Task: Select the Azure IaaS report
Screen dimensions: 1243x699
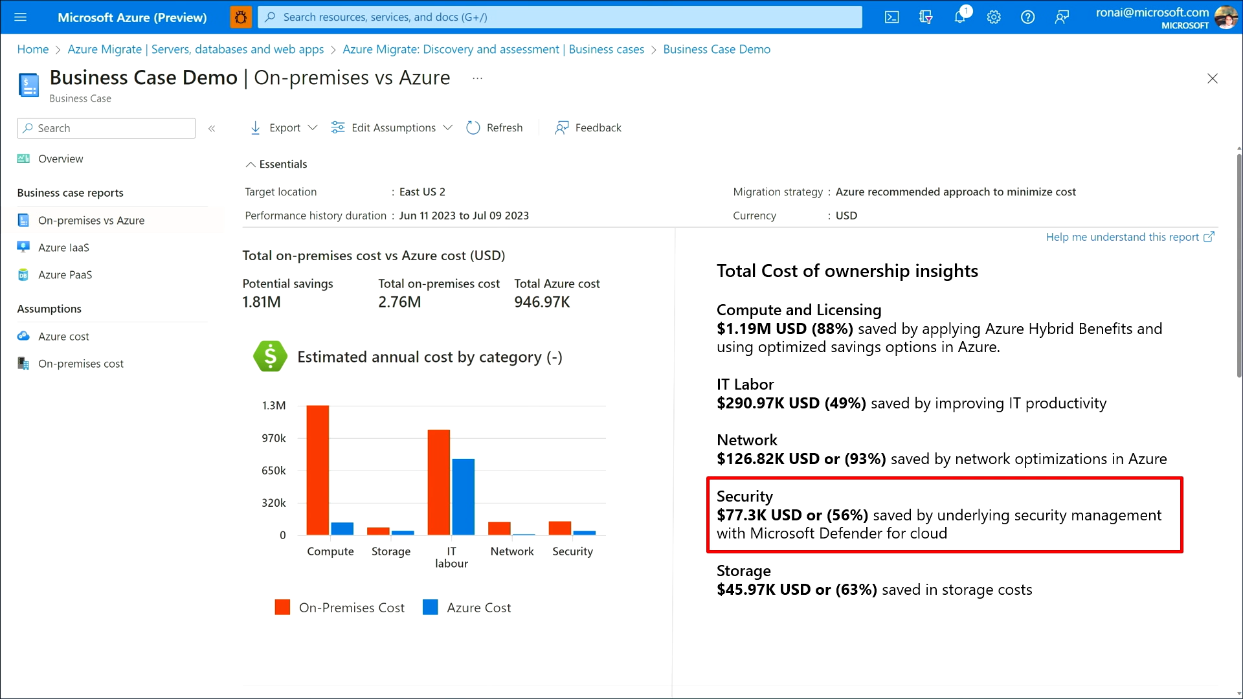Action: click(63, 248)
